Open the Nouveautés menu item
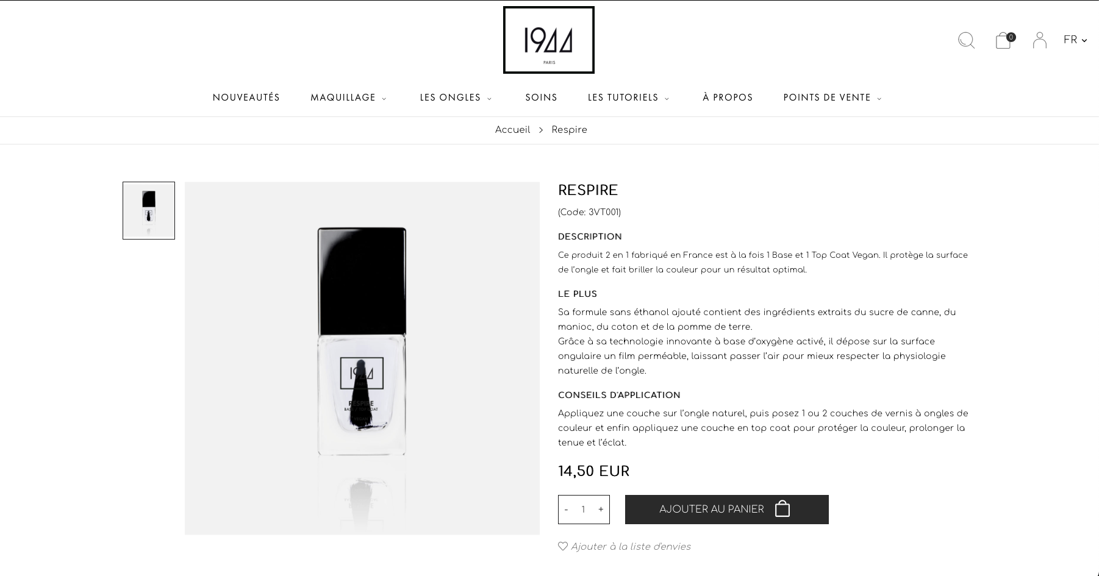 (x=246, y=98)
